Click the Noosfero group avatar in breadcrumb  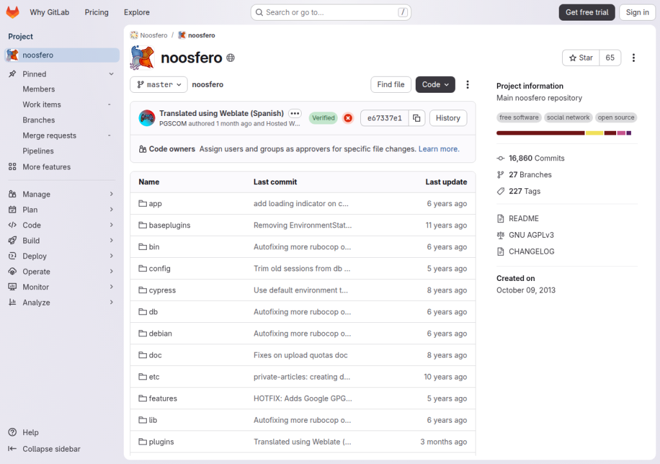point(134,35)
